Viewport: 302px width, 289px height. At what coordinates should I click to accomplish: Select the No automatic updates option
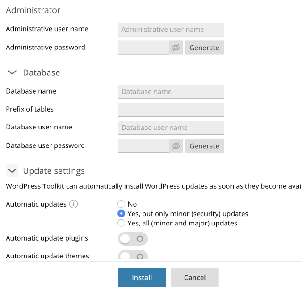[x=121, y=204]
